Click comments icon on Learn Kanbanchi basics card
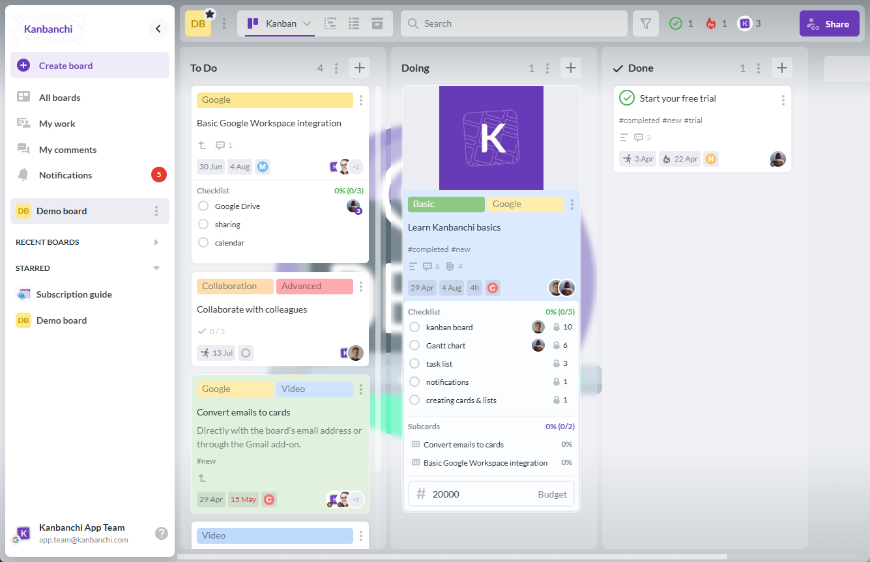This screenshot has height=562, width=870. click(428, 266)
